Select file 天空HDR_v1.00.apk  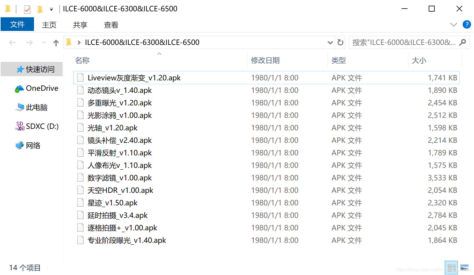coord(267,190)
